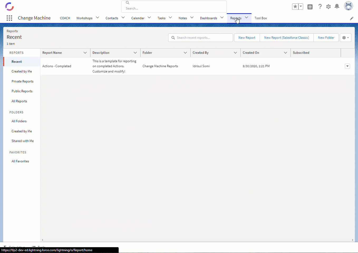This screenshot has height=253, width=358.
Task: Expand the Tasks tab chevron
Action: pyautogui.click(x=170, y=18)
